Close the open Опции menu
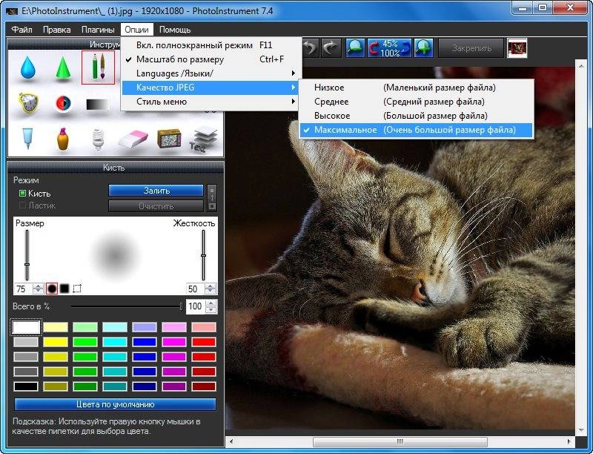Image resolution: width=593 pixels, height=454 pixels. pos(137,30)
